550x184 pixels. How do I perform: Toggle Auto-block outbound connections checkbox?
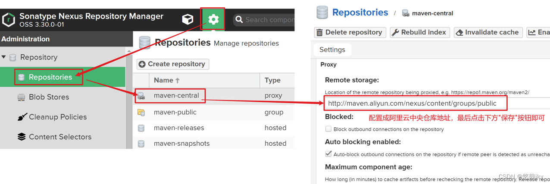[328, 154]
